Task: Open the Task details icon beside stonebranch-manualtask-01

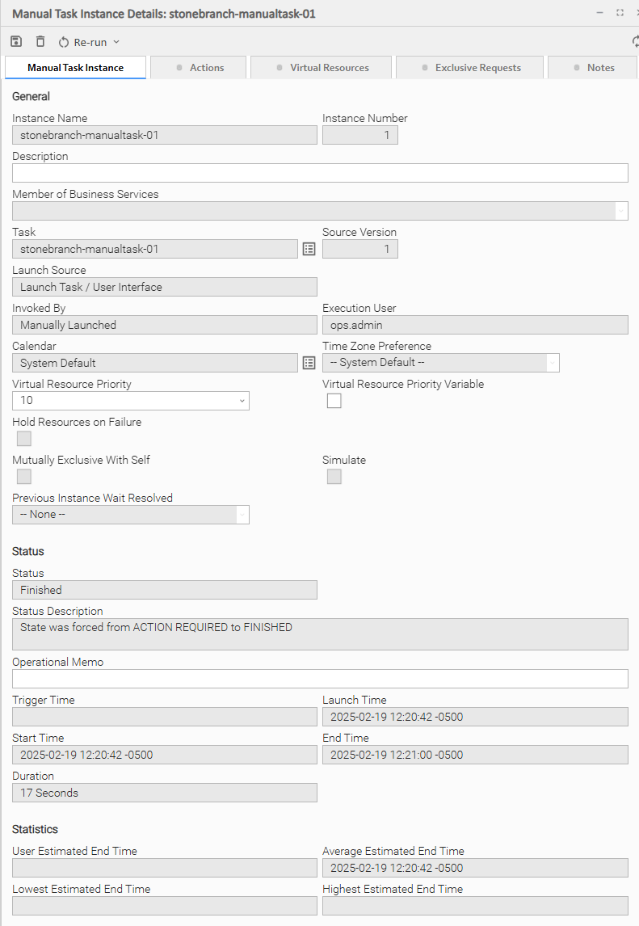Action: 309,249
